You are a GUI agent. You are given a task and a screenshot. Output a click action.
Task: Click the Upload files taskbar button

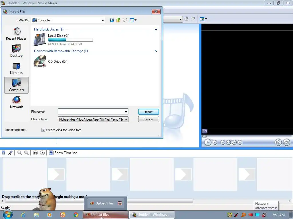(x=106, y=215)
